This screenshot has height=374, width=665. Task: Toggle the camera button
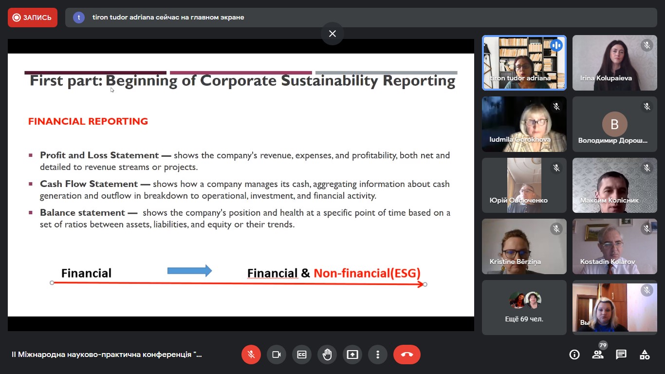277,355
